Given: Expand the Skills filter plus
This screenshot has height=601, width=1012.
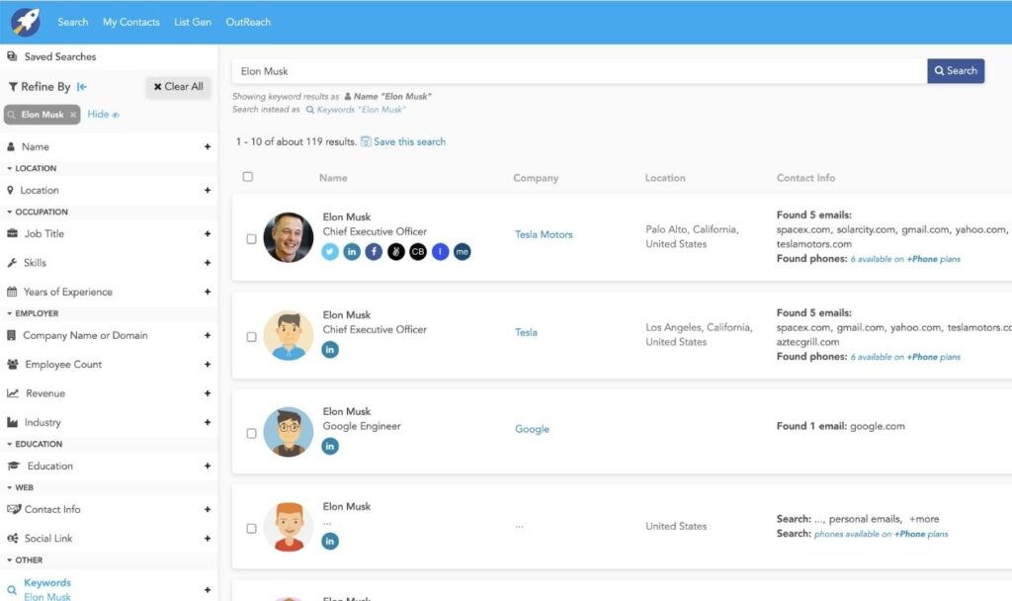Looking at the screenshot, I should (208, 263).
